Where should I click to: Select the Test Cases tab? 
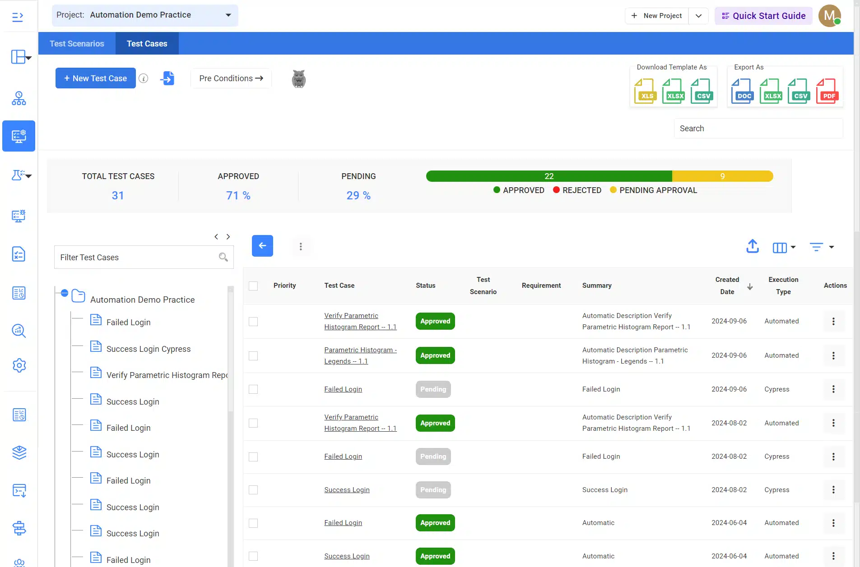click(147, 44)
